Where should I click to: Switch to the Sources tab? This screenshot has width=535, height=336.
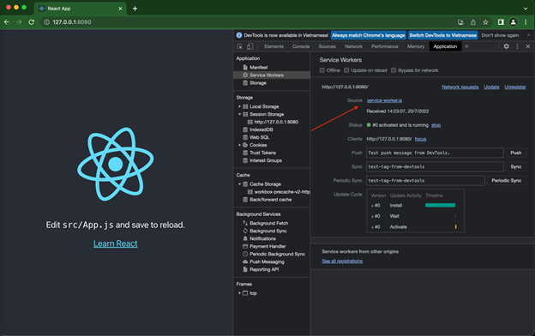pos(327,46)
